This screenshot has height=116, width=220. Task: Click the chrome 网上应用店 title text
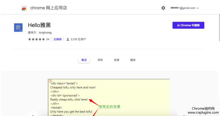pyautogui.click(x=49, y=8)
